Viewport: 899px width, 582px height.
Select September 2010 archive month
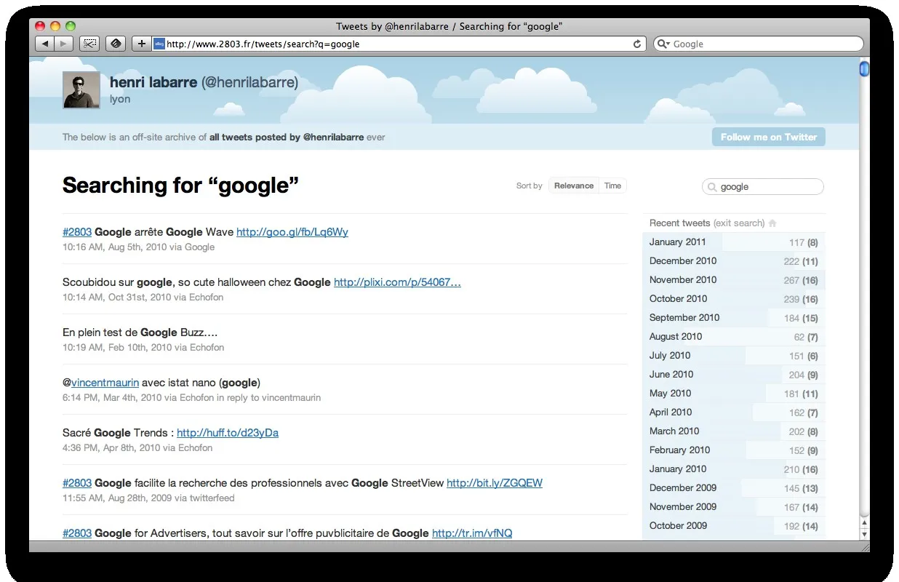[734, 318]
